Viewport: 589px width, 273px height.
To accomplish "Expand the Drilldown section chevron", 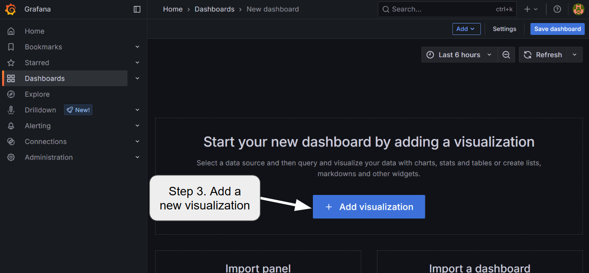I will pyautogui.click(x=138, y=110).
